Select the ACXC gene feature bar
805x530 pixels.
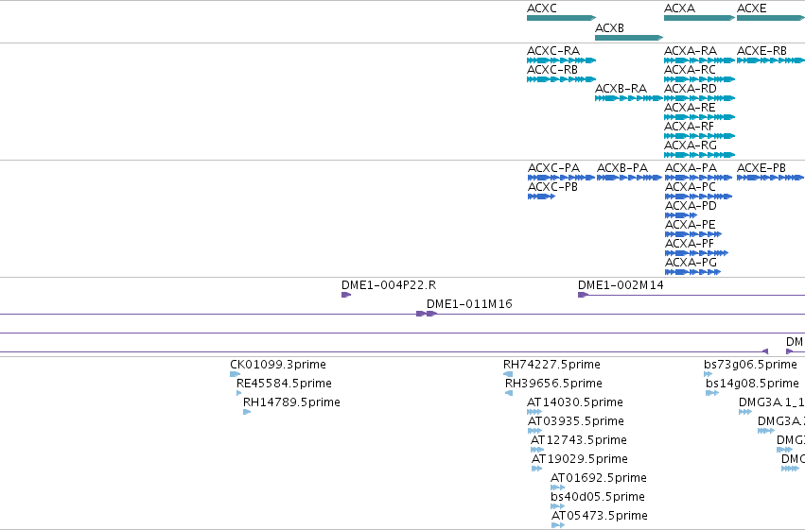point(561,18)
